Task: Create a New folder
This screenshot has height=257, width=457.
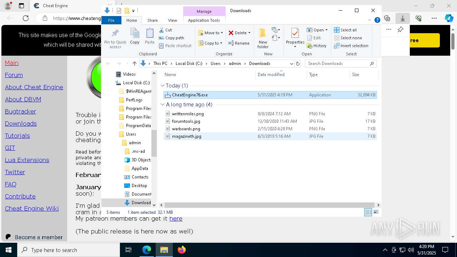Action: click(263, 38)
